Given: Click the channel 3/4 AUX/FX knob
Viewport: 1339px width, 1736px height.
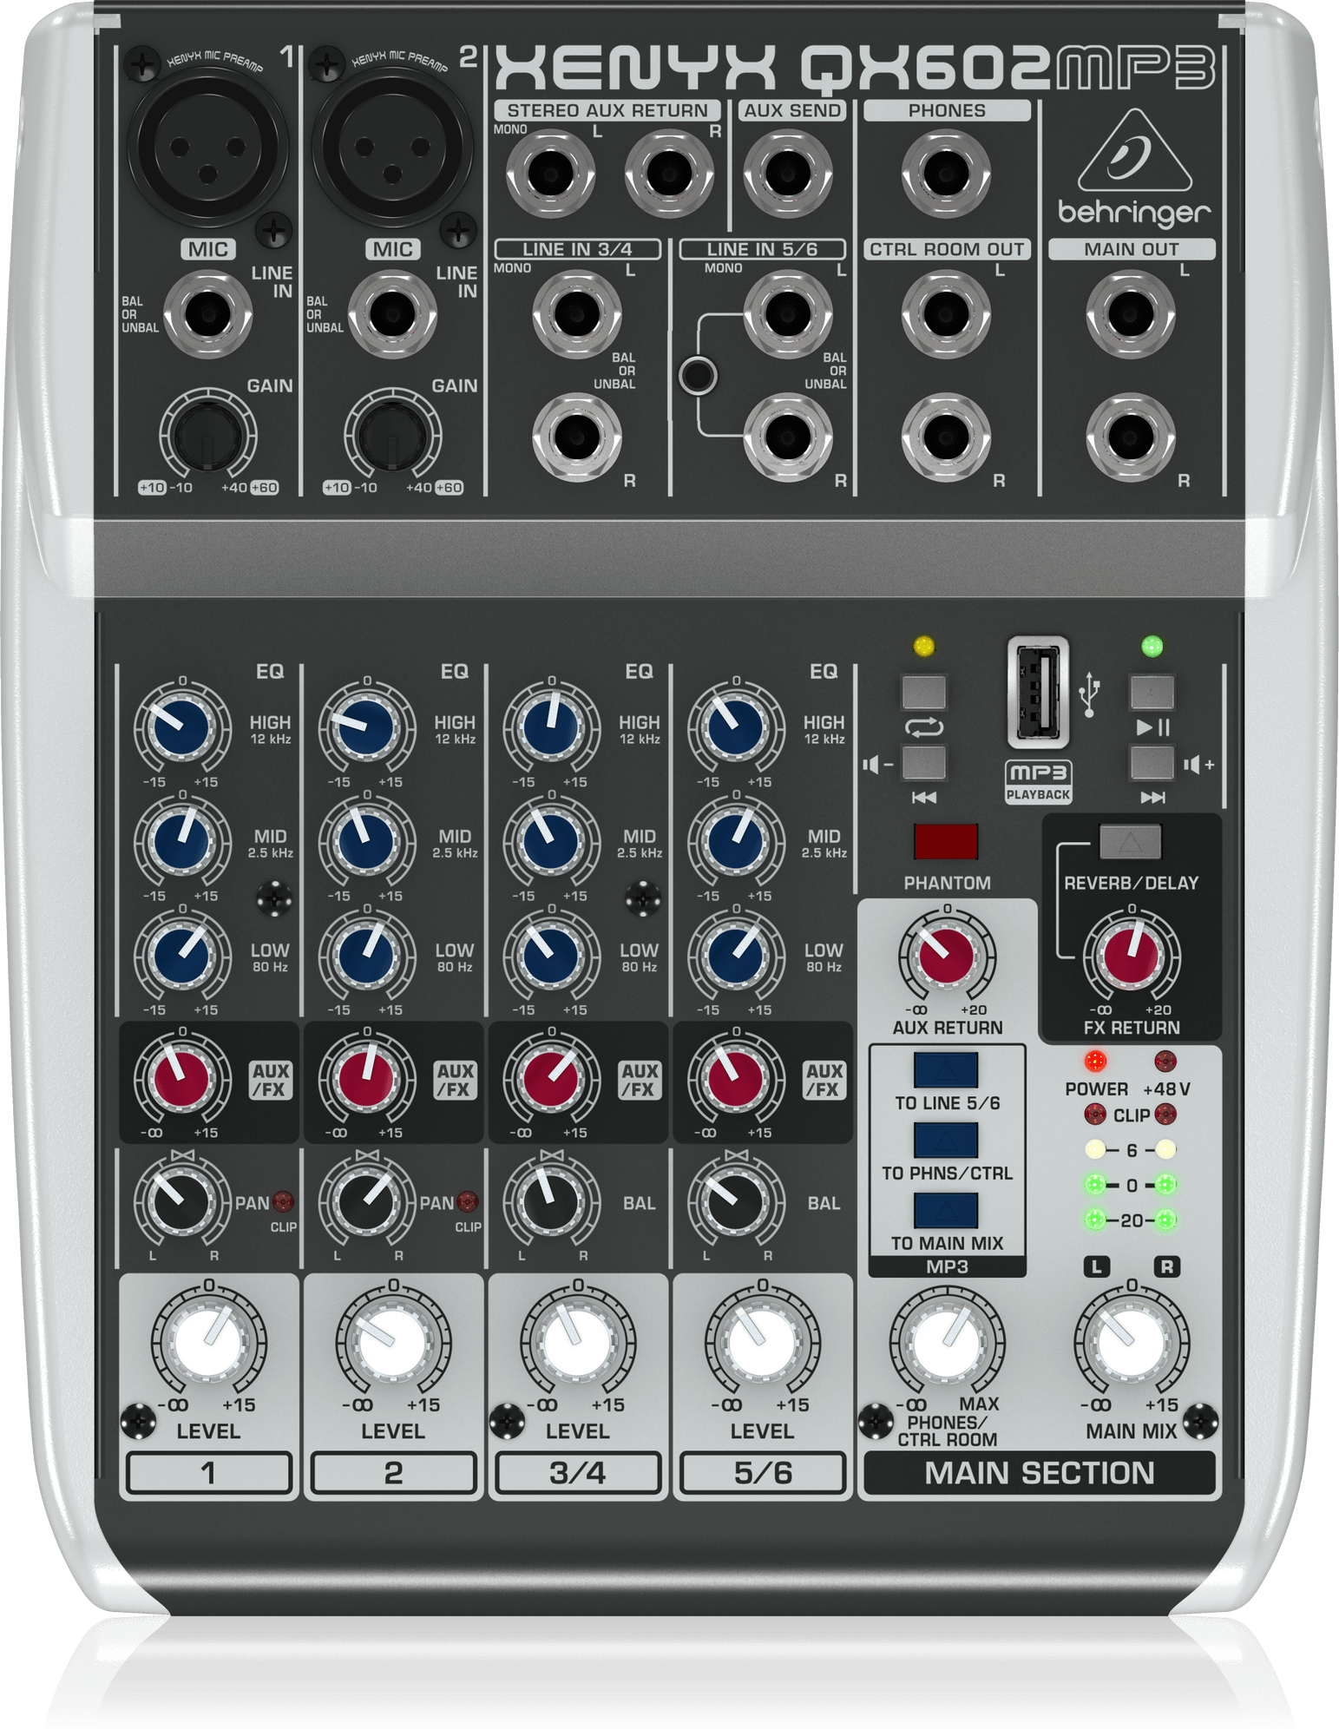Looking at the screenshot, I should (551, 1078).
